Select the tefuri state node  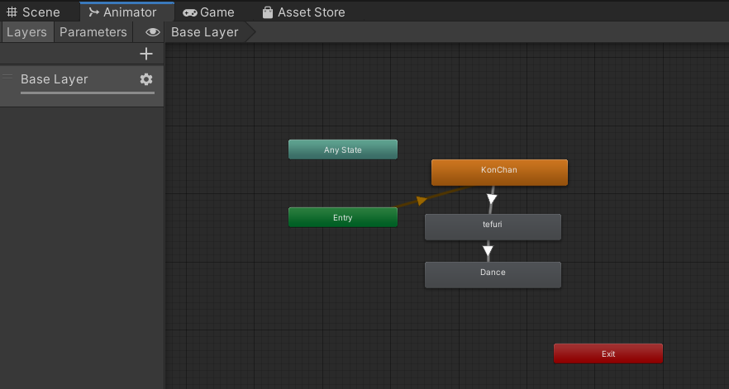[x=493, y=227]
